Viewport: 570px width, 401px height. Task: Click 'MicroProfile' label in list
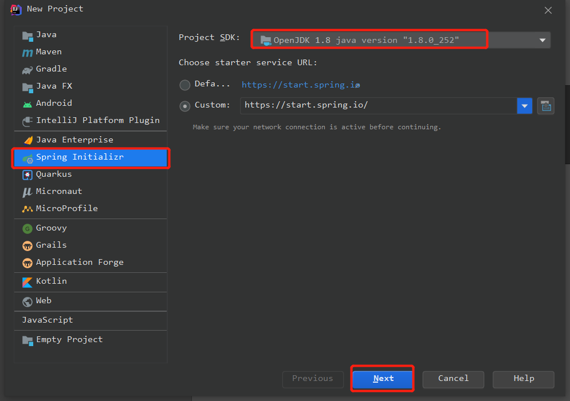pyautogui.click(x=67, y=208)
